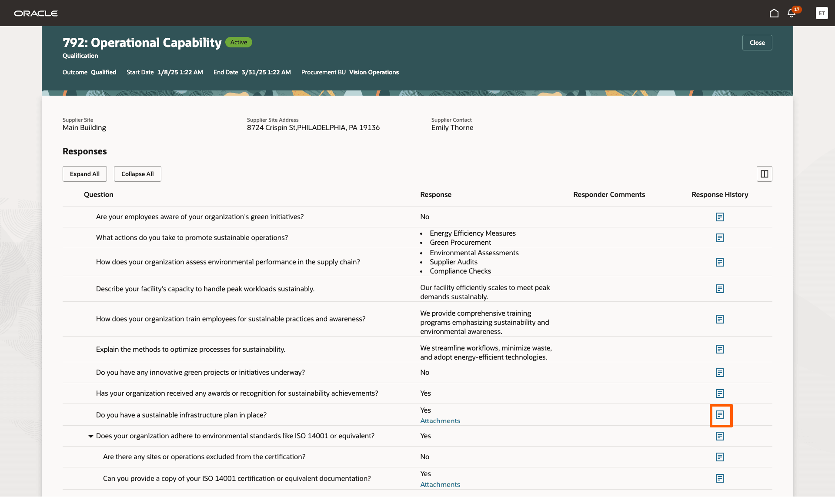
Task: View response history for the sustainable infrastructure plan question
Action: 720,415
